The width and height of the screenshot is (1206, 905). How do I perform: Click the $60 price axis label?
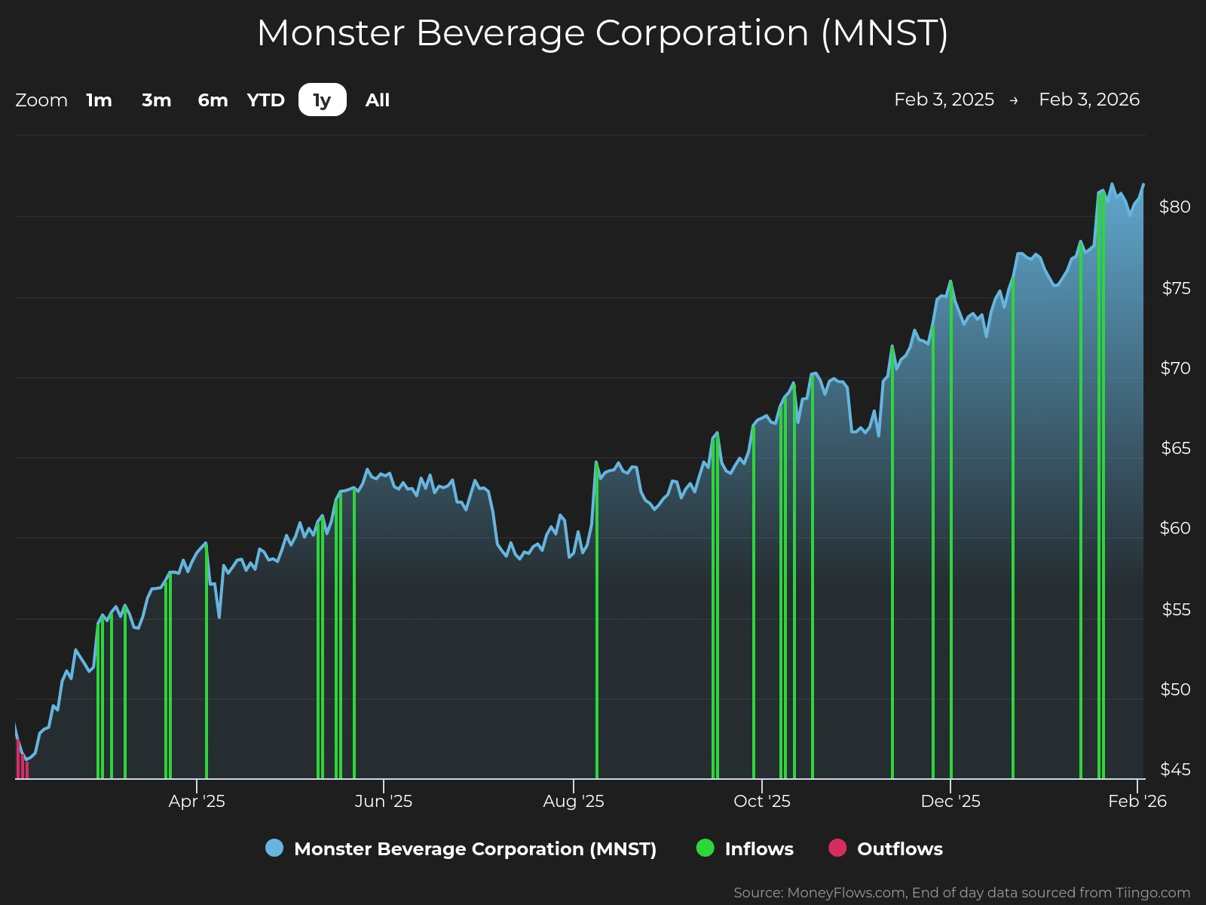tap(1175, 528)
